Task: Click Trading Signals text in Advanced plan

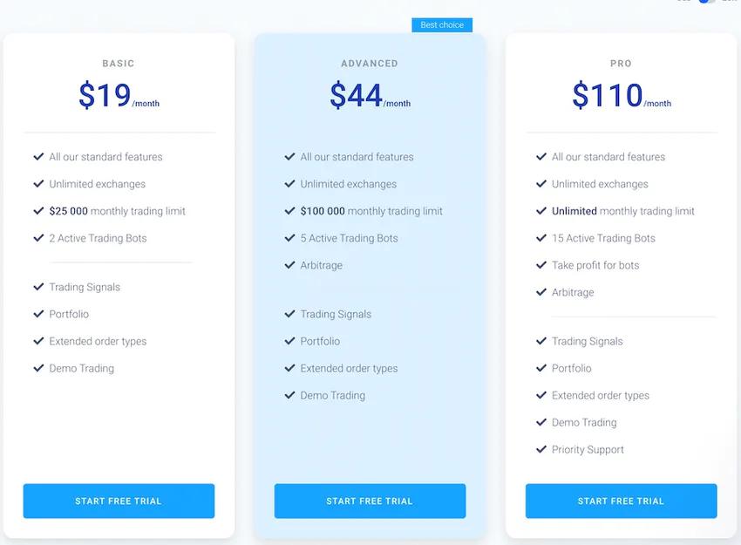Action: 336,314
